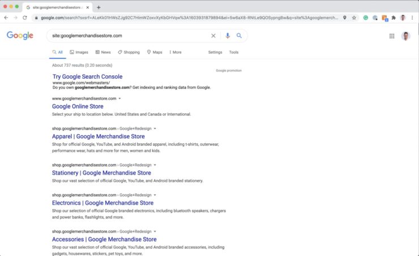Screen dimensions: 419x256
Task: Expand the More search options menu
Action: [176, 52]
